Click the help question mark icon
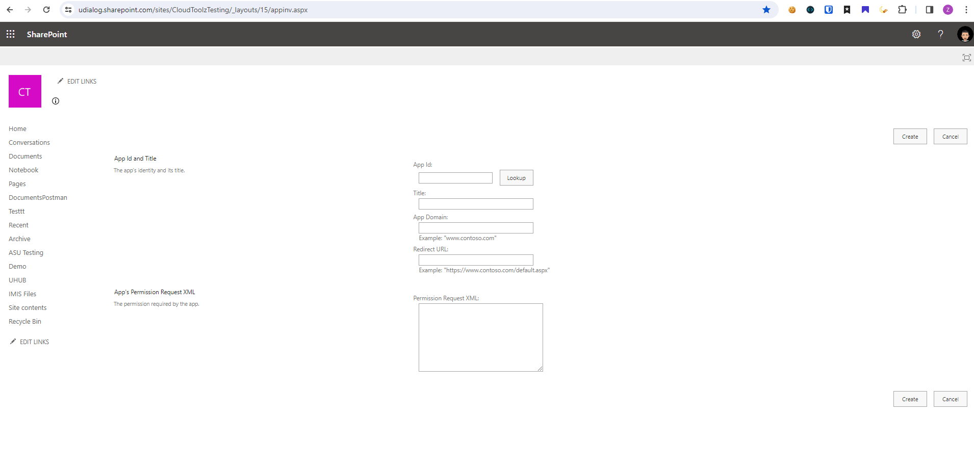Image resolution: width=974 pixels, height=468 pixels. (x=940, y=34)
